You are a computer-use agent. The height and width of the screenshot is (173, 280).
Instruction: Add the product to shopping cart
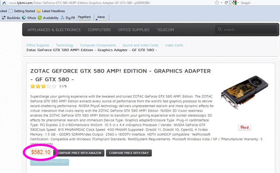50,162
